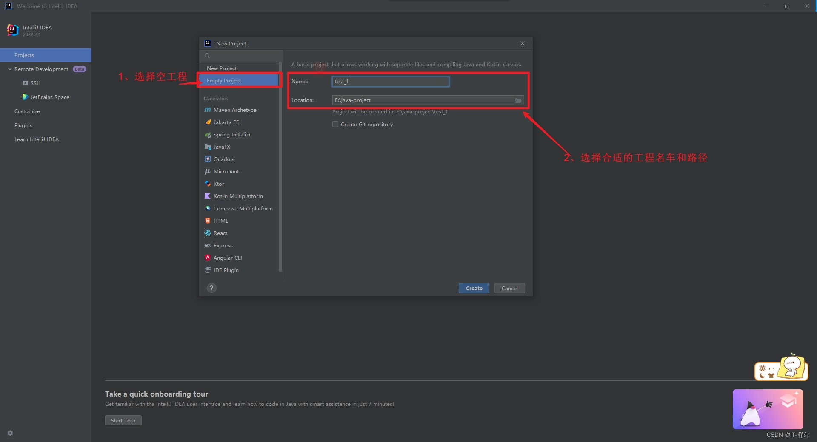Viewport: 817px width, 442px height.
Task: Select IDE Plugin label
Action: coord(226,270)
